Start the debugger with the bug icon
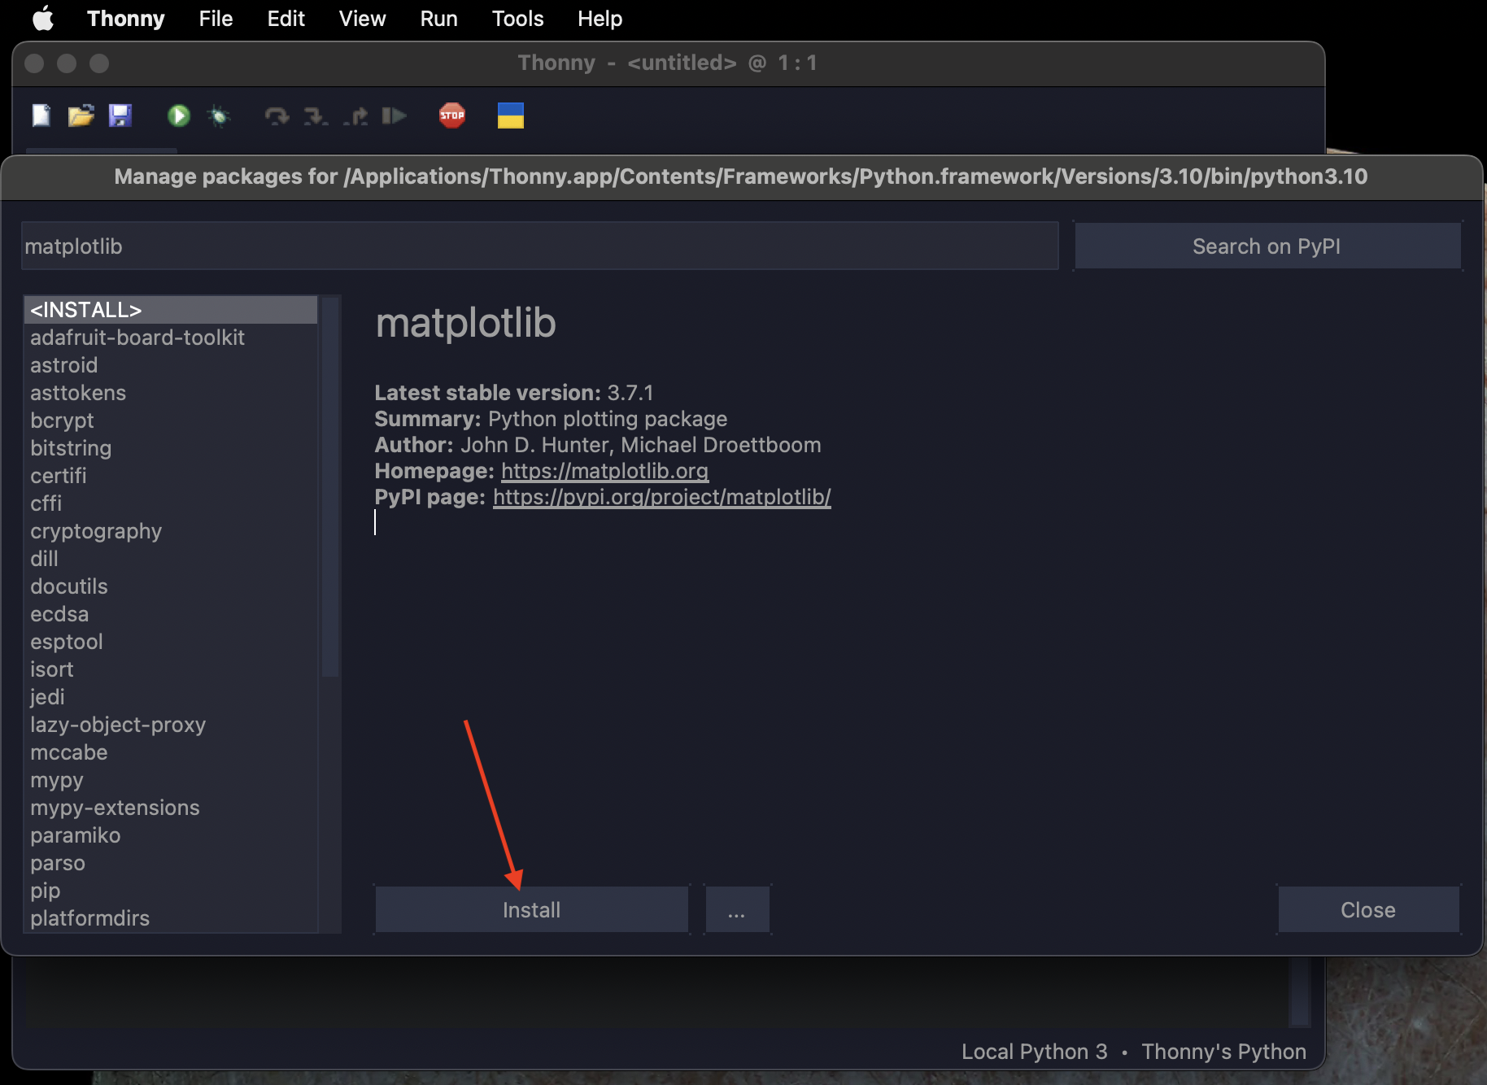The image size is (1487, 1085). click(x=219, y=115)
